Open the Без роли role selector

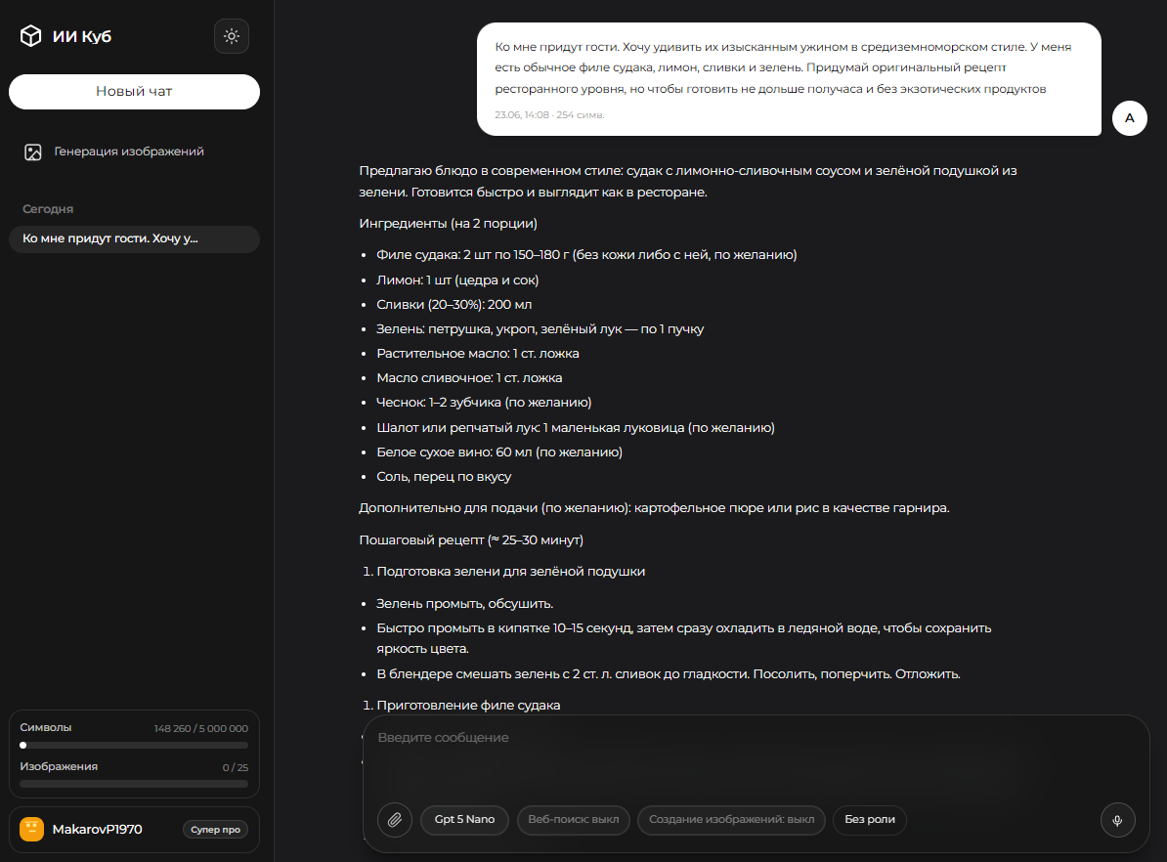coord(869,820)
